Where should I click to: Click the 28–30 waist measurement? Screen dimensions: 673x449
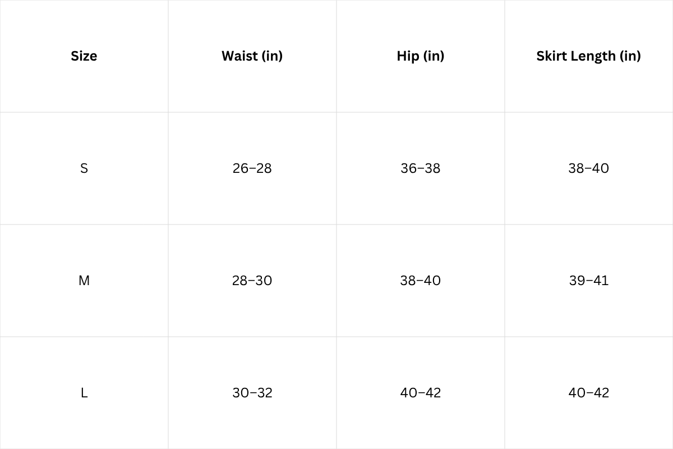(252, 281)
